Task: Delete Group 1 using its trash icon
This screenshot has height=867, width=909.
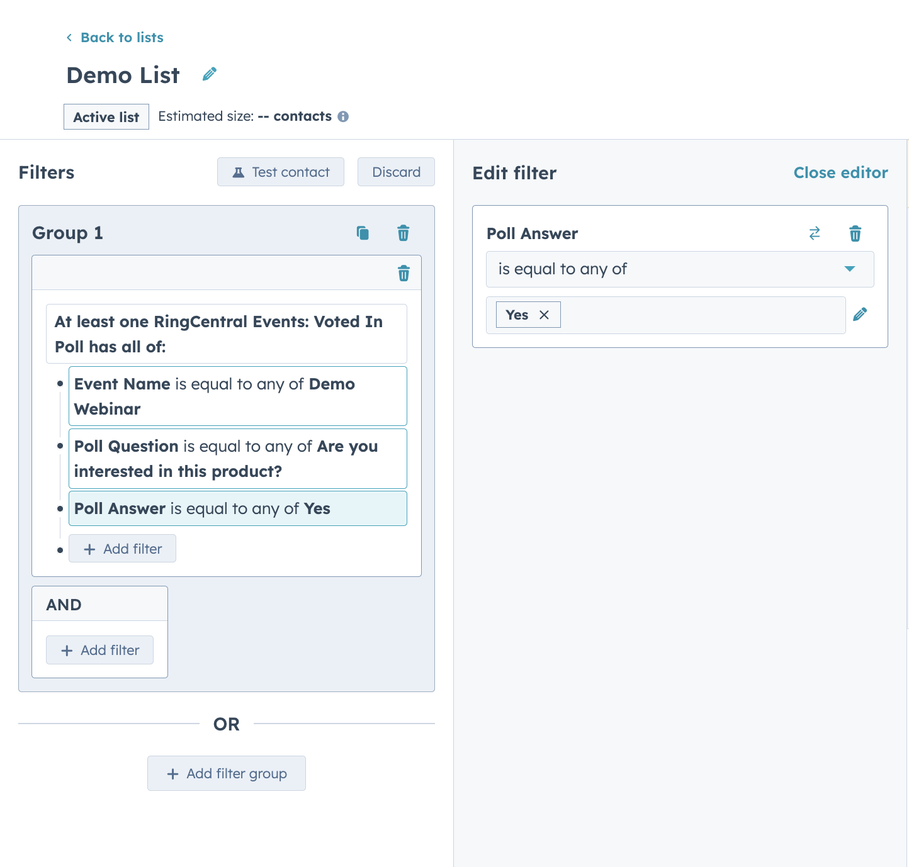Action: pos(404,233)
